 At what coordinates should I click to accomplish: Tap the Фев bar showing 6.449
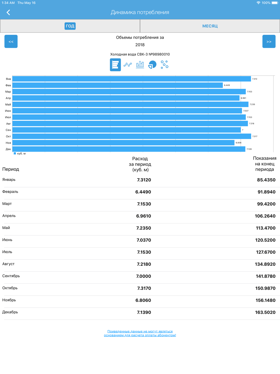[x=118, y=85]
